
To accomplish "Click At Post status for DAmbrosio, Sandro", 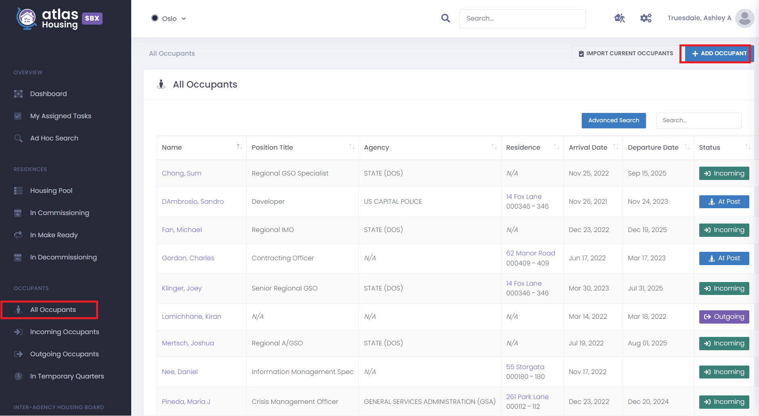I will 724,201.
